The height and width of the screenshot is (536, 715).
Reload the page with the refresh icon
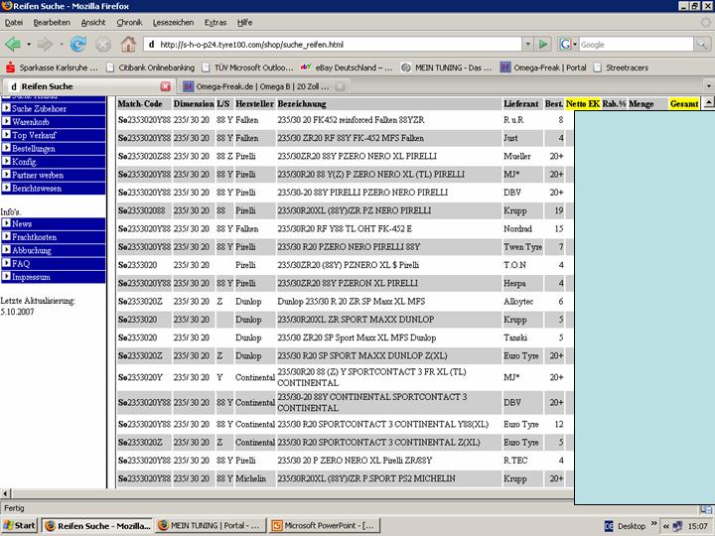77,44
